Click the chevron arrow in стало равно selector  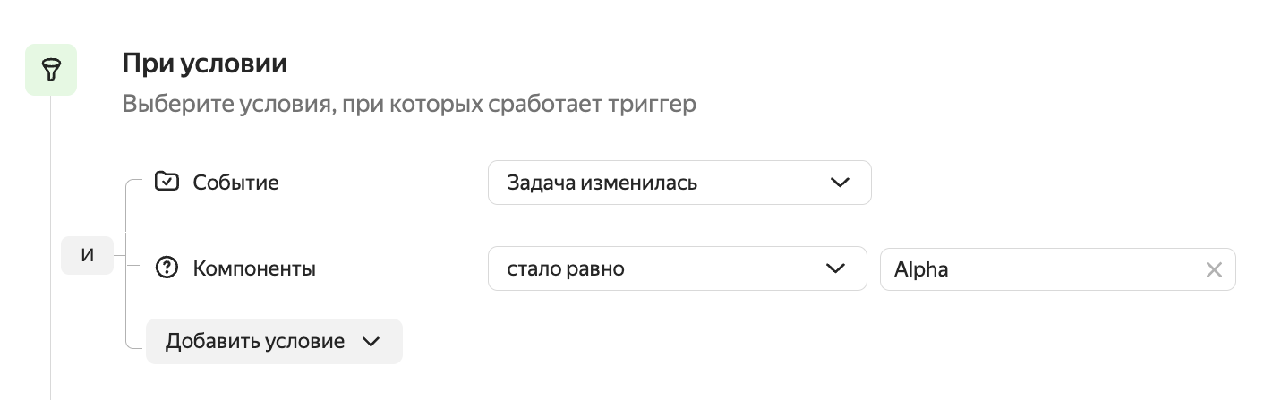point(835,268)
